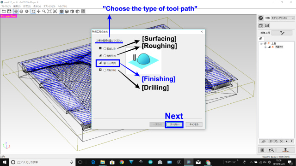Open the Windows Start menu
296x166 pixels.
click(x=5, y=162)
